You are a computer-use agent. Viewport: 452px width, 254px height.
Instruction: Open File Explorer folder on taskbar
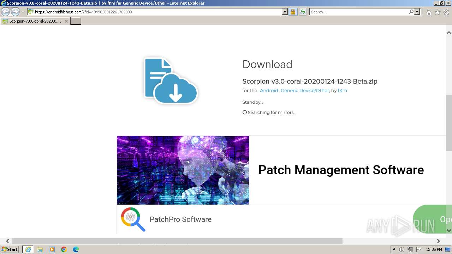point(40,249)
